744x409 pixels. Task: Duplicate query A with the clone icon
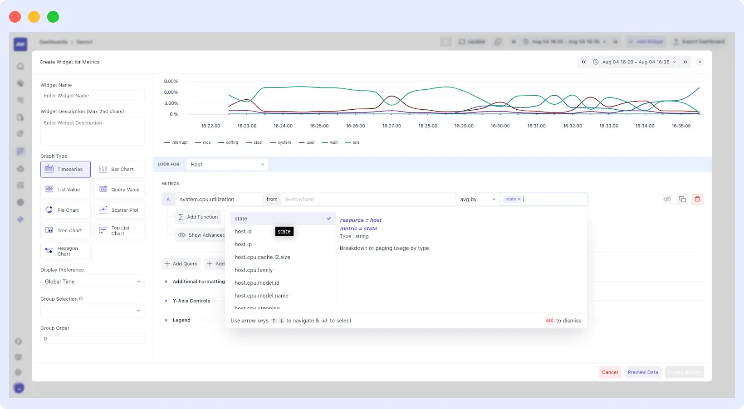click(x=682, y=199)
